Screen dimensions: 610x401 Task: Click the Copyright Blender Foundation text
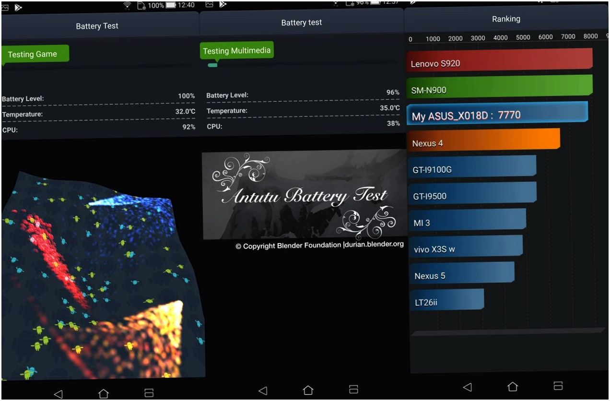click(x=320, y=245)
